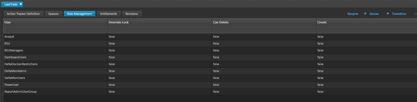Viewport: 417px width, 102px height.
Task: Select the PowerUser row
Action: pos(210,85)
